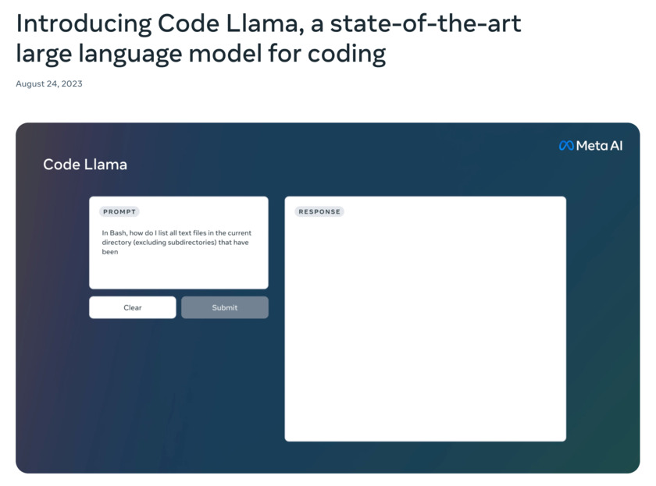The height and width of the screenshot is (486, 656).
Task: Click the article title's first line
Action: 268,23
